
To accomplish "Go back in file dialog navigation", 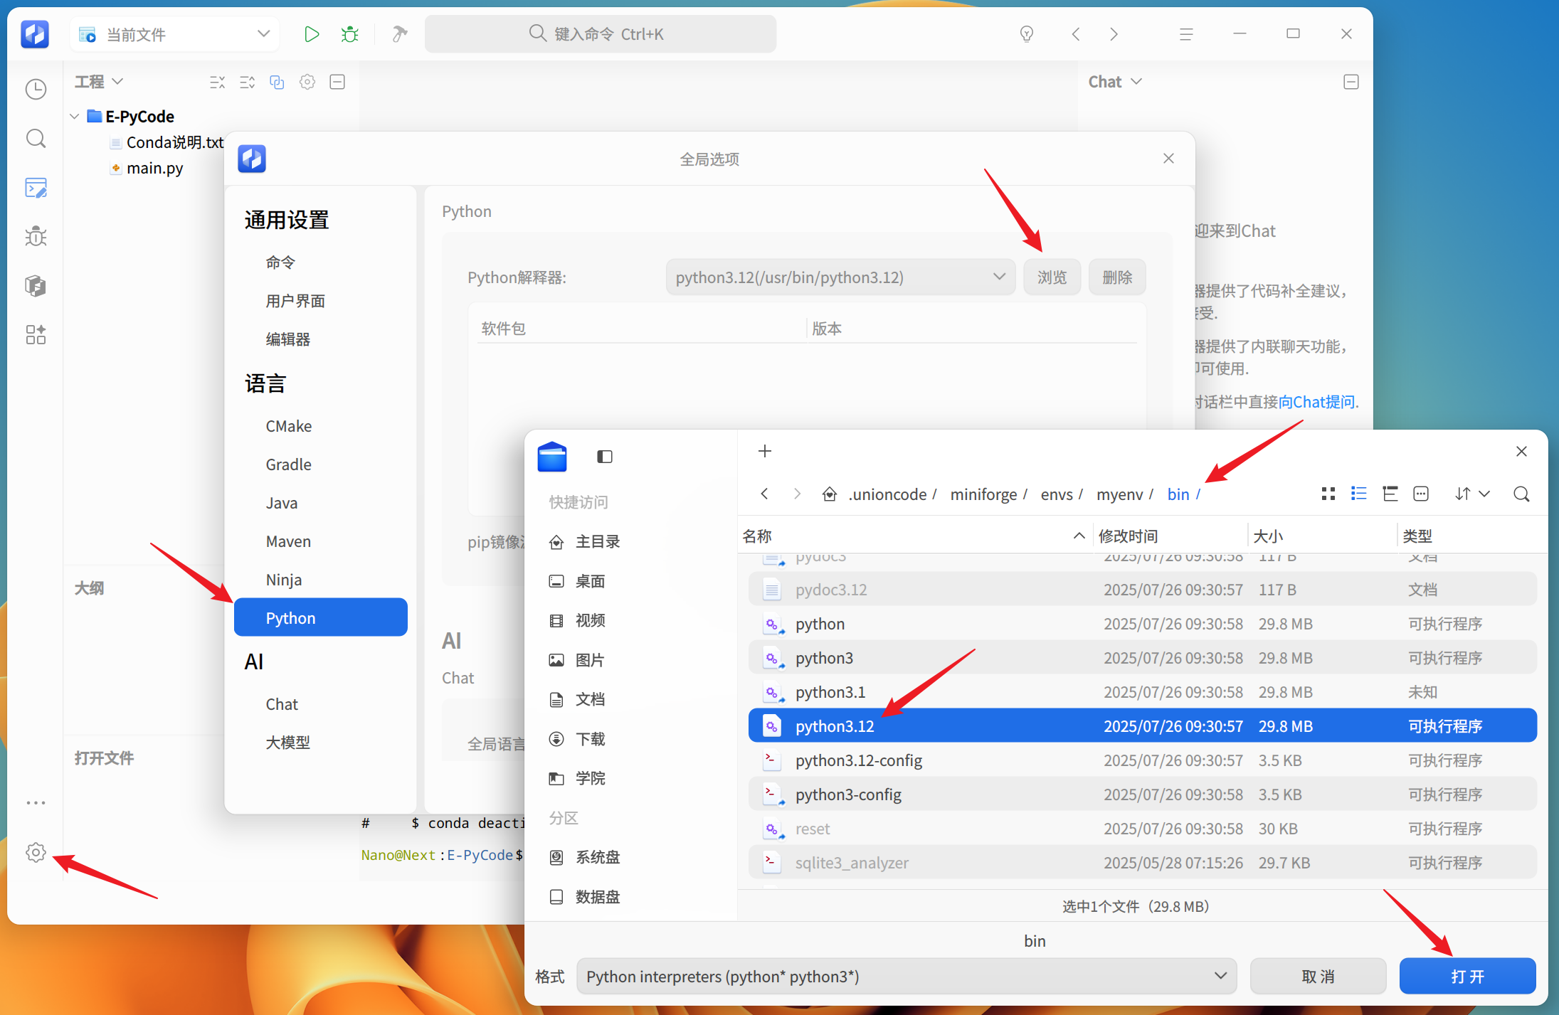I will (x=764, y=494).
